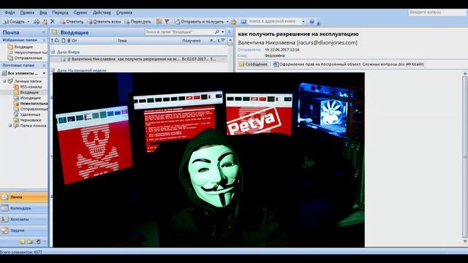Select the Почта navigation button
Image resolution: width=468 pixels, height=263 pixels.
pyautogui.click(x=24, y=197)
